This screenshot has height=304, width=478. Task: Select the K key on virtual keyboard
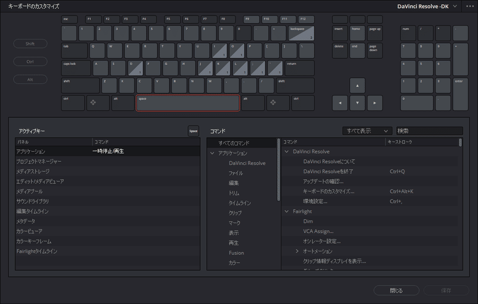pos(222,68)
